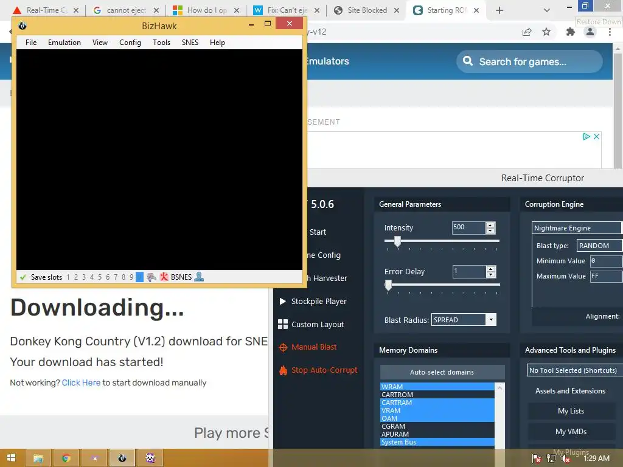Click the My Lists button
Viewport: 623px width, 467px height.
point(571,411)
